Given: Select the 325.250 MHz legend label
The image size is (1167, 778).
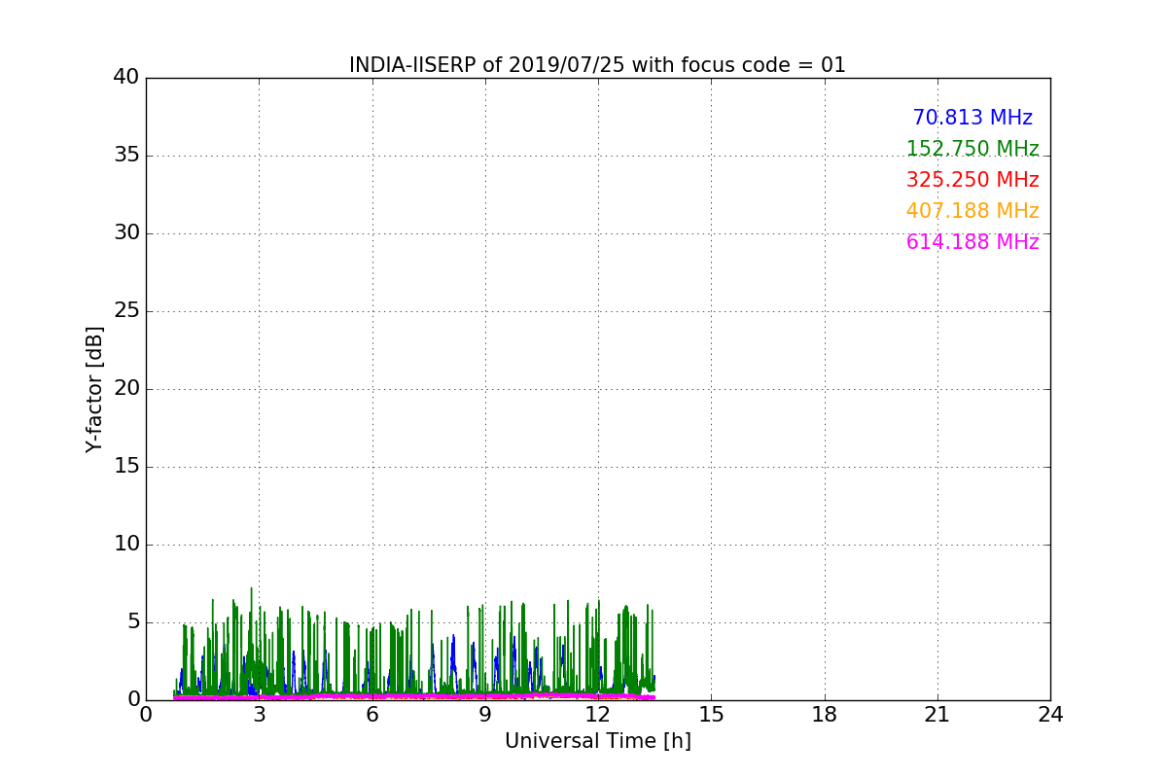Looking at the screenshot, I should tap(972, 180).
